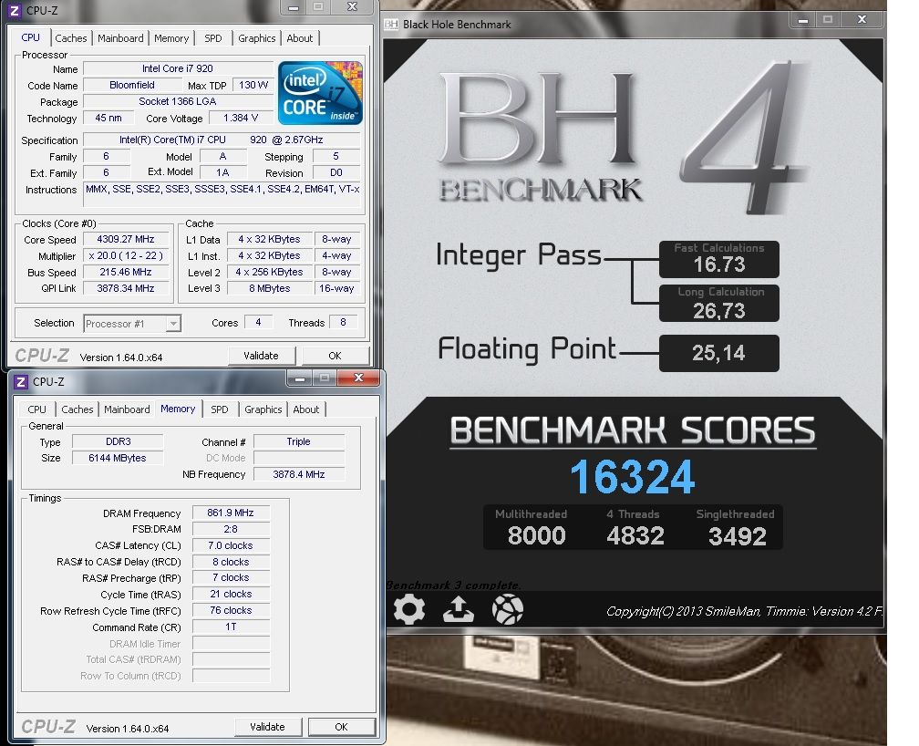This screenshot has width=919, height=746.
Task: Open the globe web rankings icon
Action: pyautogui.click(x=507, y=609)
